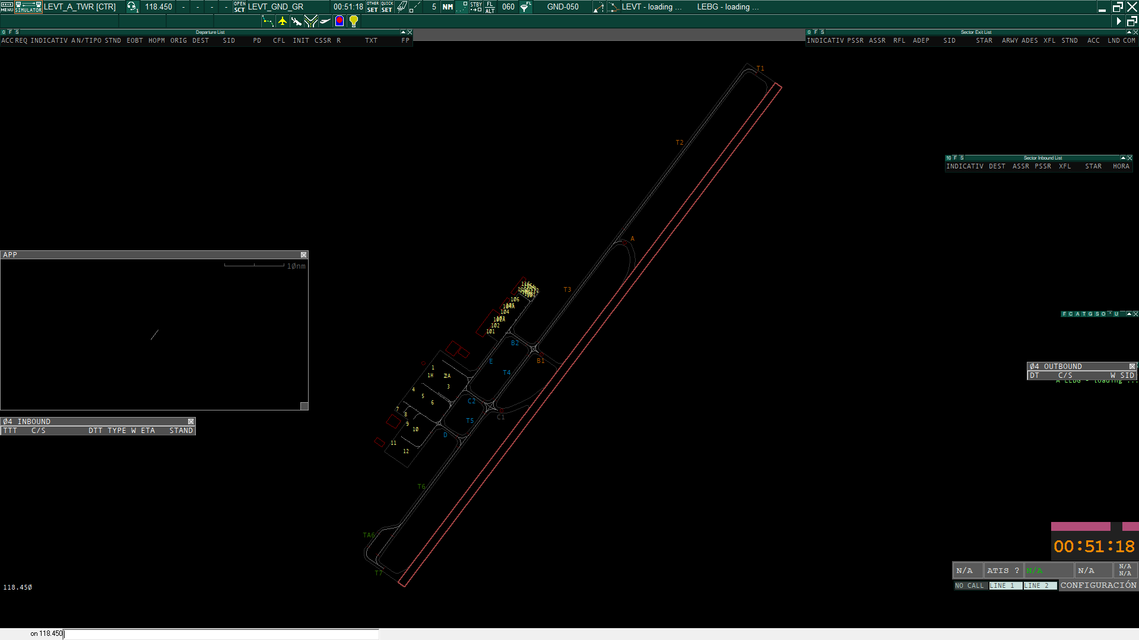Screen dimensions: 1139x640
Task: Open the OPEN SCT sector file menu
Action: (x=239, y=7)
